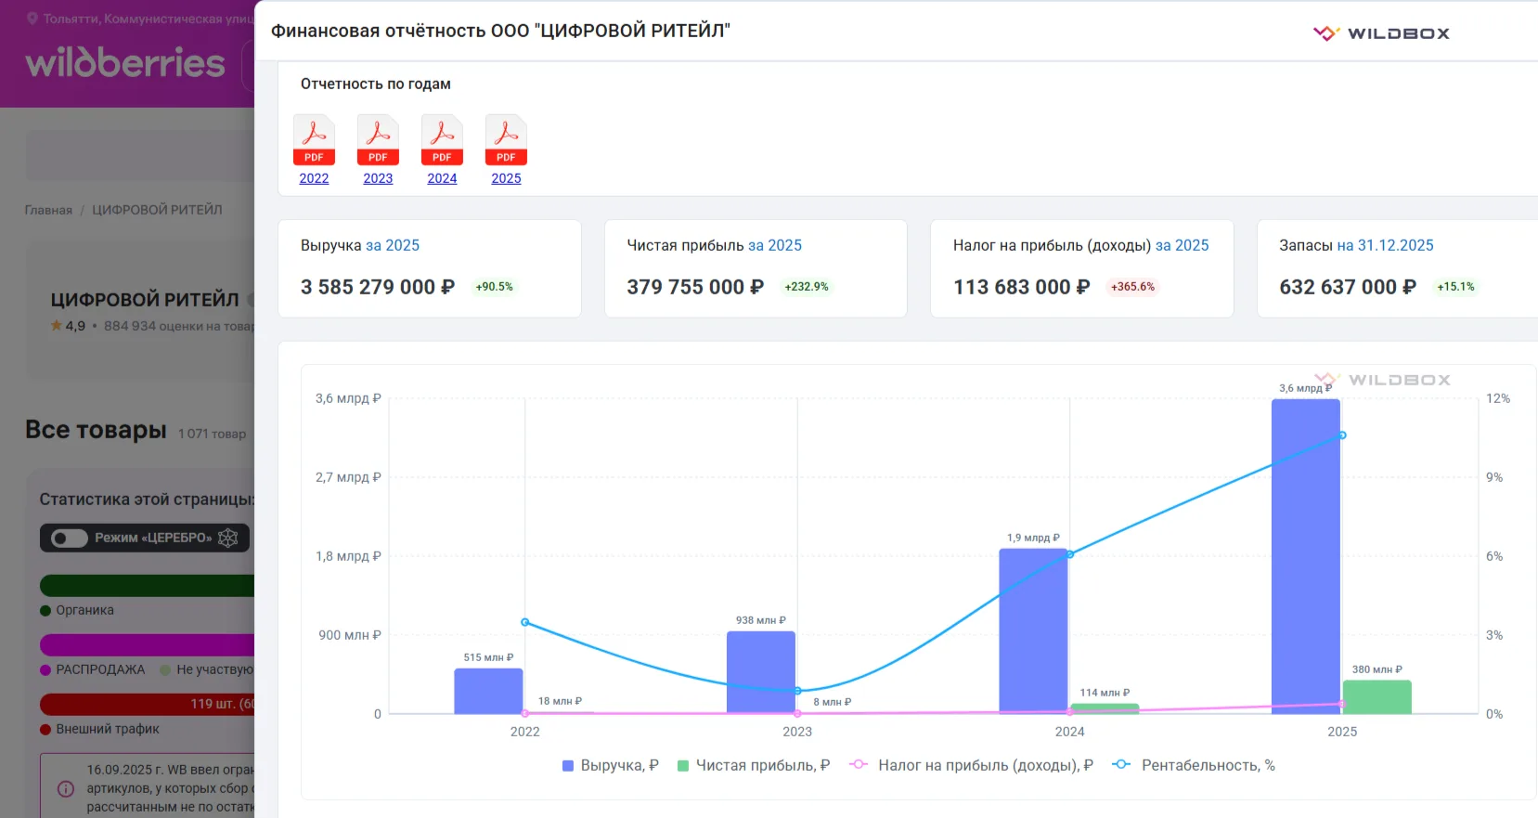1538x818 pixels.
Task: Click the location pin icon near address
Action: click(32, 19)
